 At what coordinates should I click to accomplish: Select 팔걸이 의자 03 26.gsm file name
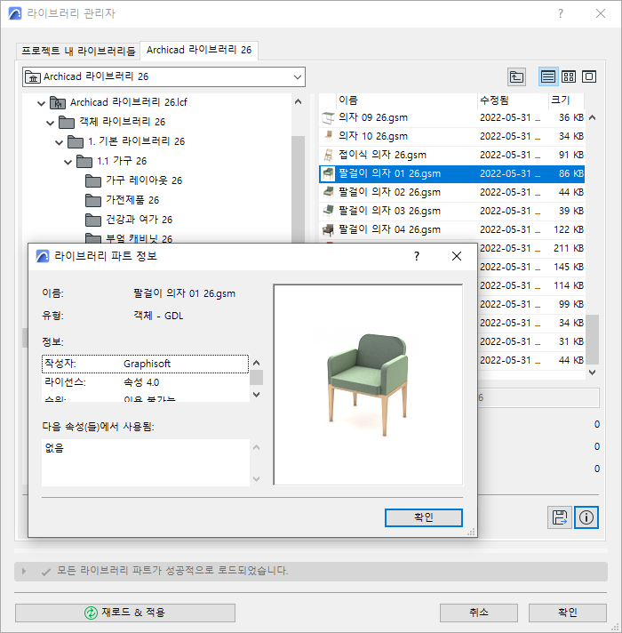pos(390,211)
